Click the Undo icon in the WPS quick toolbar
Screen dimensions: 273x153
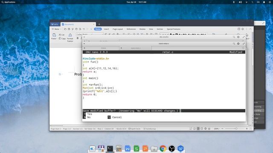click(x=84, y=29)
